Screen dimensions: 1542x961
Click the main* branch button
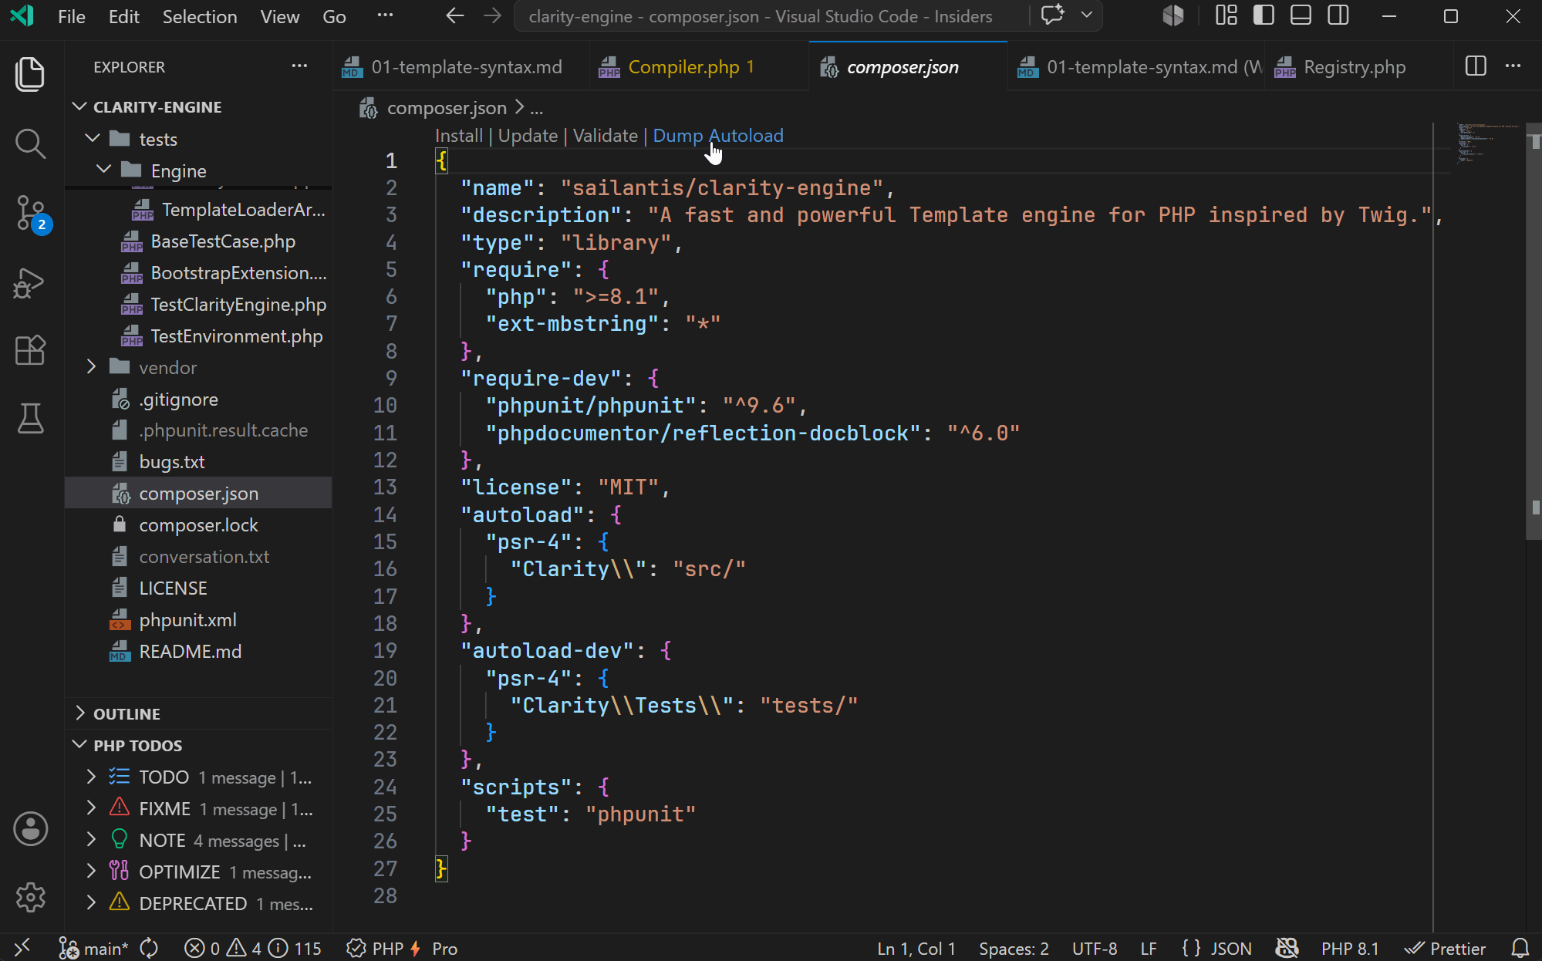pos(94,948)
